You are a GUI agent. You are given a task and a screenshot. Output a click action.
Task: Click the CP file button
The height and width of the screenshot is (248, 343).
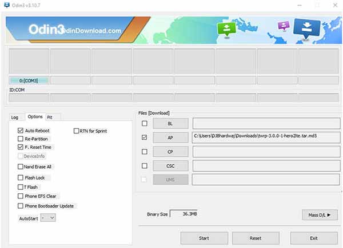coord(170,152)
